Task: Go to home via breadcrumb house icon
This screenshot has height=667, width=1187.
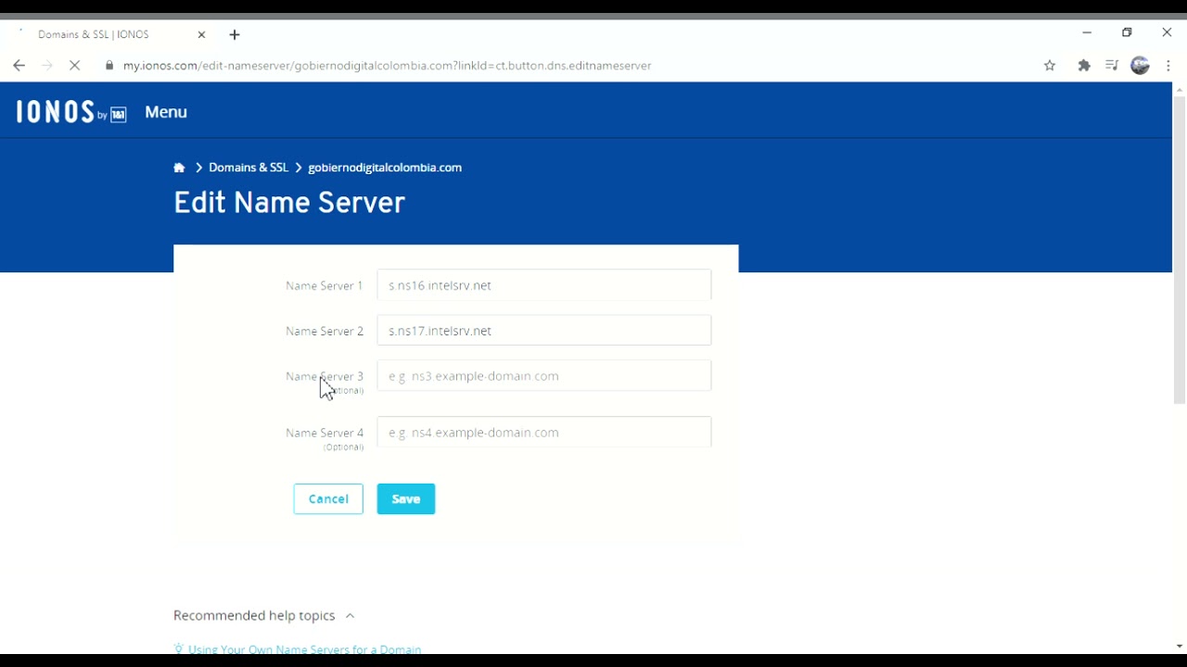Action: pos(179,168)
